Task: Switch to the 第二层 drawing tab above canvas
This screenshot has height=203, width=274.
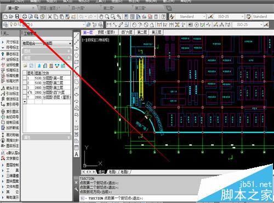Action: (x=142, y=32)
